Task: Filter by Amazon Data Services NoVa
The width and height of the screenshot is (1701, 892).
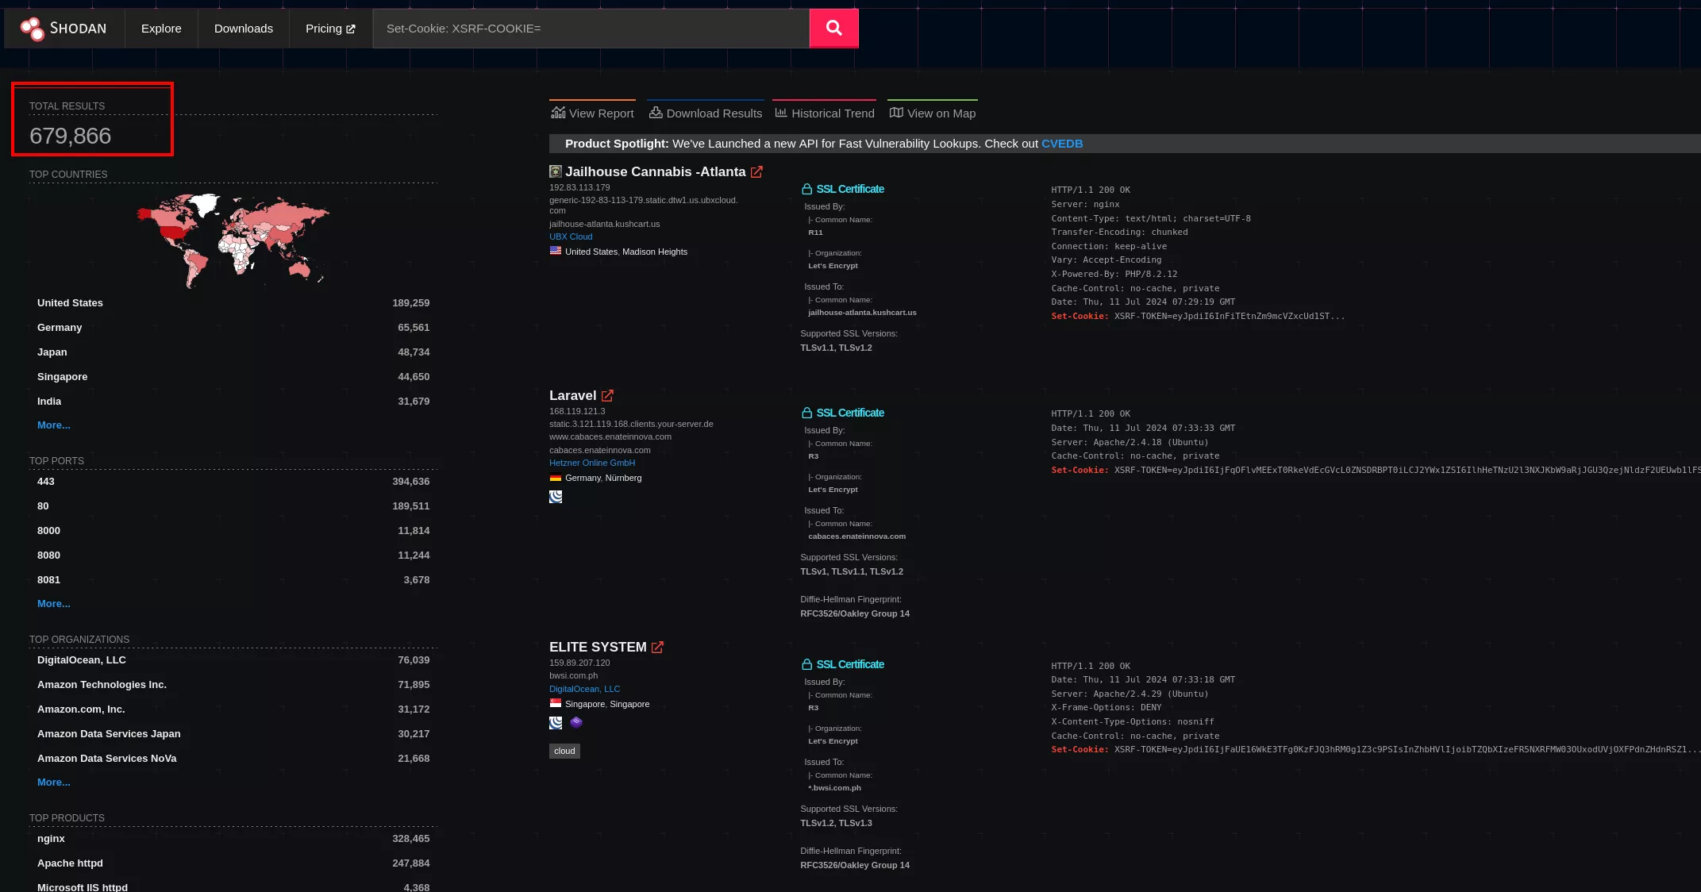Action: point(233,759)
